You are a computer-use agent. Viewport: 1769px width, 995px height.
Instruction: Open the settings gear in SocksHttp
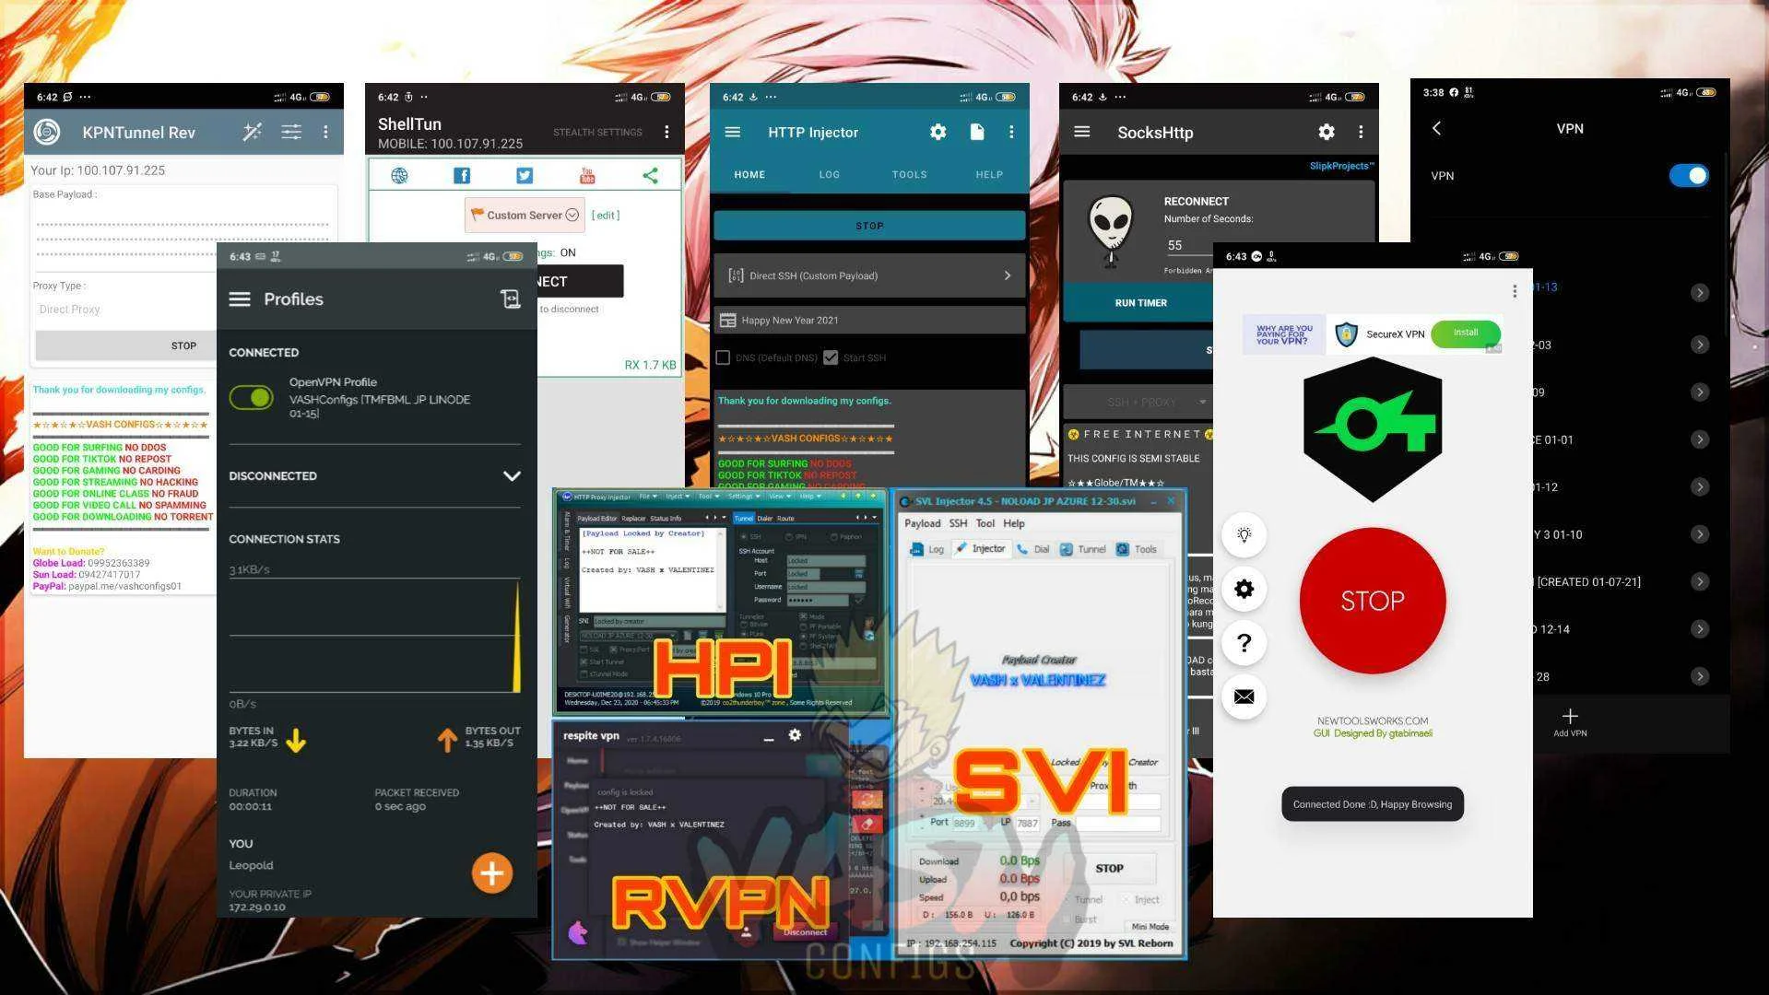click(1326, 133)
